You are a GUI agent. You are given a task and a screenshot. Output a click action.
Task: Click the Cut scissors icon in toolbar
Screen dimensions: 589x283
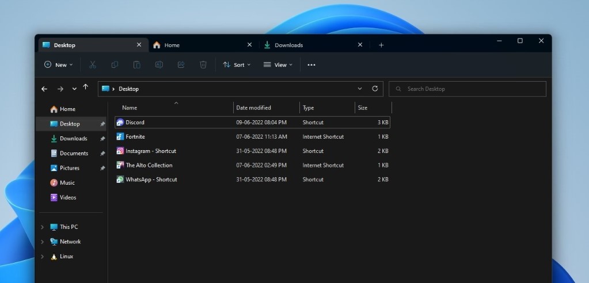93,65
